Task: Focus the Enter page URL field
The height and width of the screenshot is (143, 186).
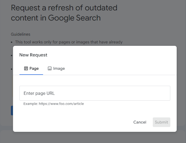Action: [95, 93]
